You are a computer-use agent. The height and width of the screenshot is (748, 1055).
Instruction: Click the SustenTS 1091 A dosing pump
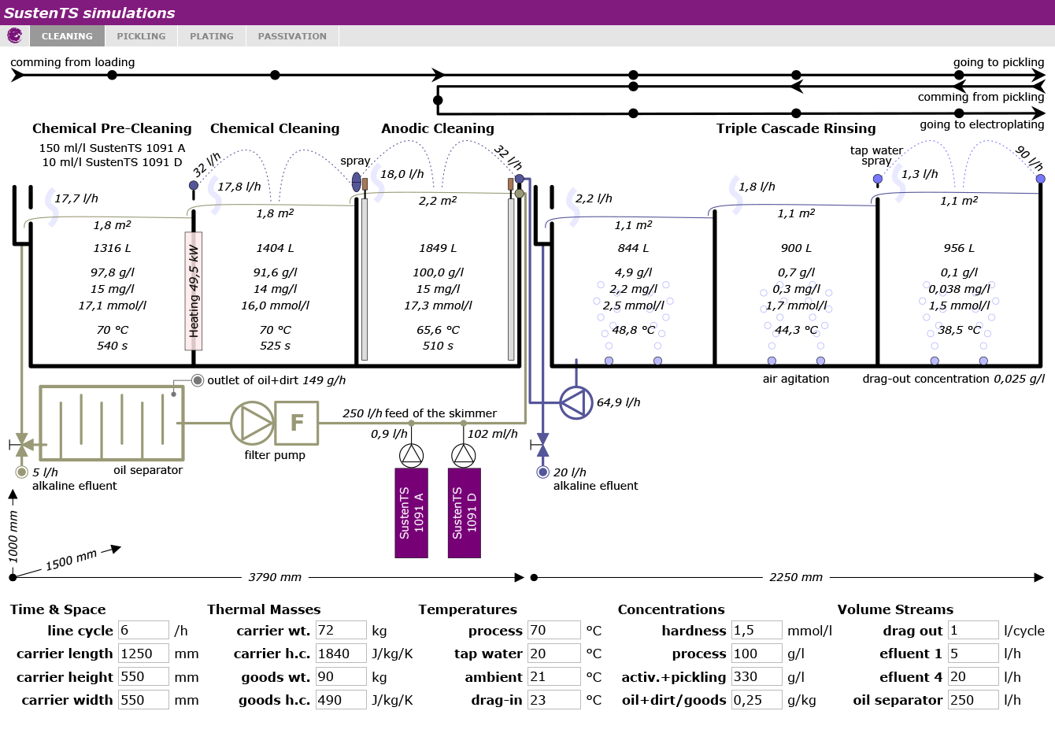click(411, 455)
